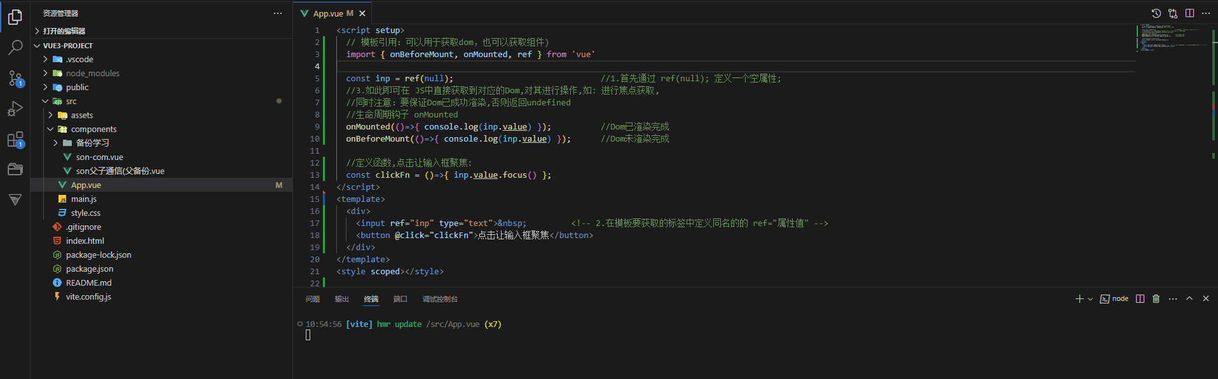The image size is (1218, 379).
Task: Click the clickFn definition on line 13
Action: 448,175
